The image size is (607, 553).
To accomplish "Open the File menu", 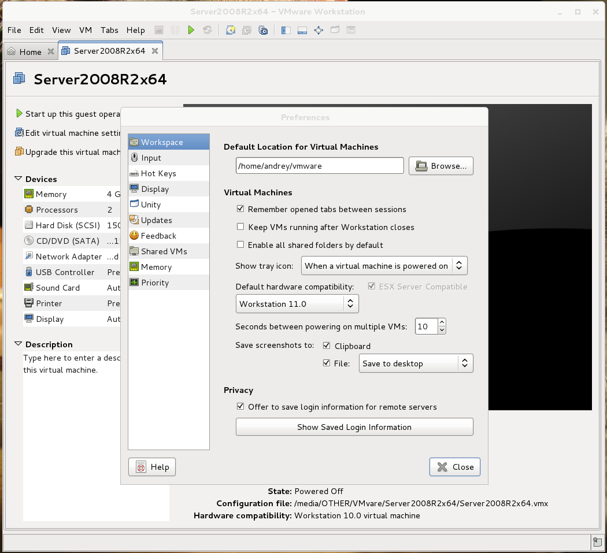I will [x=14, y=30].
